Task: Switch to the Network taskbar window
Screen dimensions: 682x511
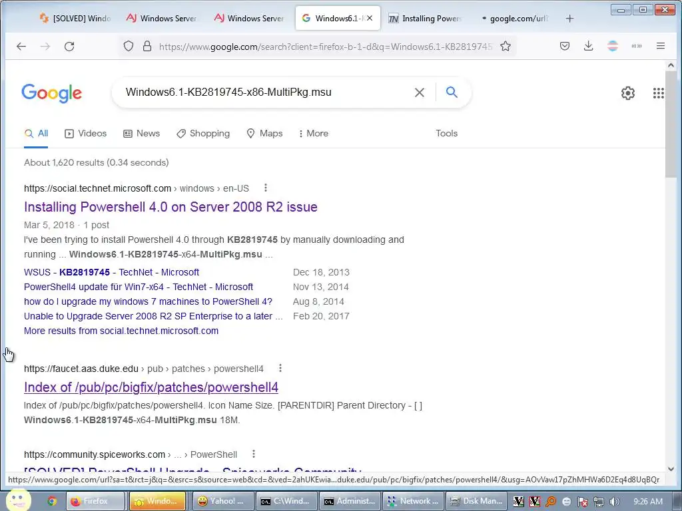Action: click(412, 501)
